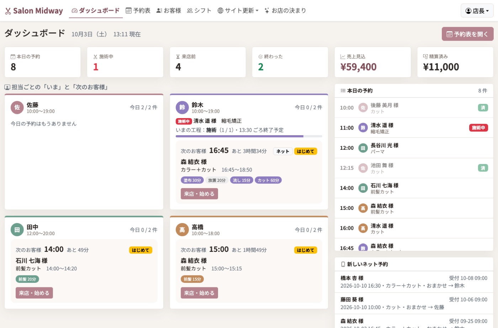Click the 塗布 30分 step chip
Screen dimensions: 498x328
[x=192, y=180]
